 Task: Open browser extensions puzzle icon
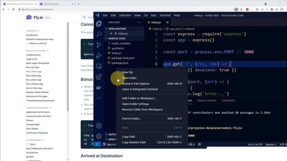[272, 9]
